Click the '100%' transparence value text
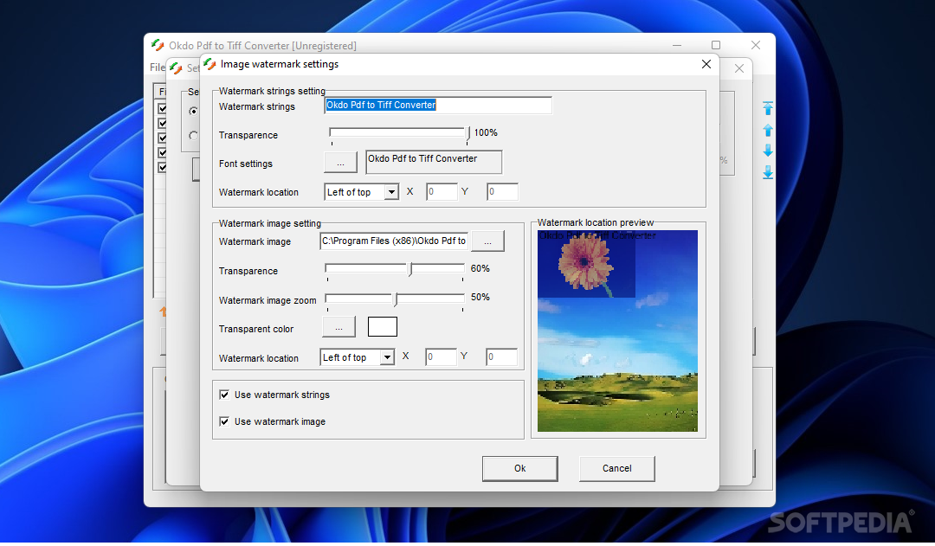The width and height of the screenshot is (935, 546). coord(486,133)
